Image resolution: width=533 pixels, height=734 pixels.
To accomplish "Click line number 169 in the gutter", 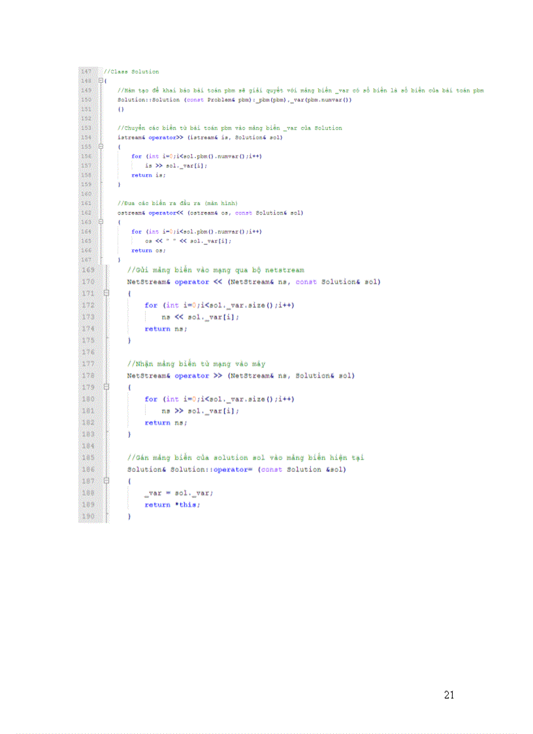I will click(x=88, y=270).
